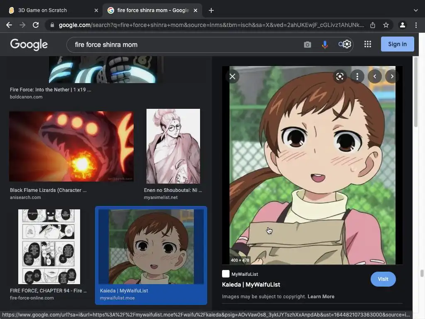Screen dimensions: 425x319
Task: Open the Fire Force Chapter 94 manga thumbnail
Action: tap(49, 247)
